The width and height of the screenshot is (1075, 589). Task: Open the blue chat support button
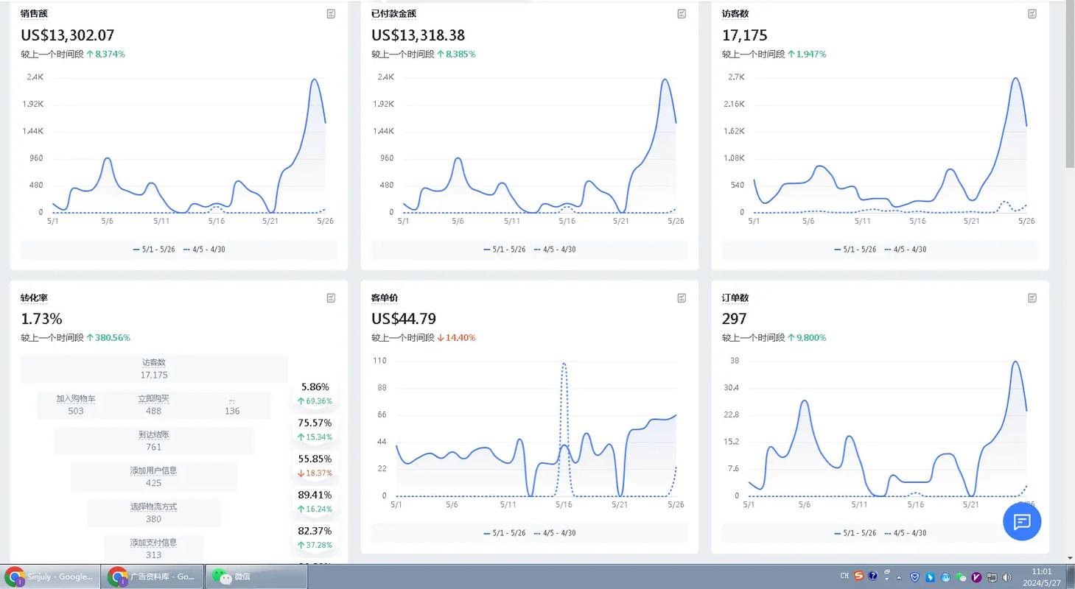(1022, 522)
